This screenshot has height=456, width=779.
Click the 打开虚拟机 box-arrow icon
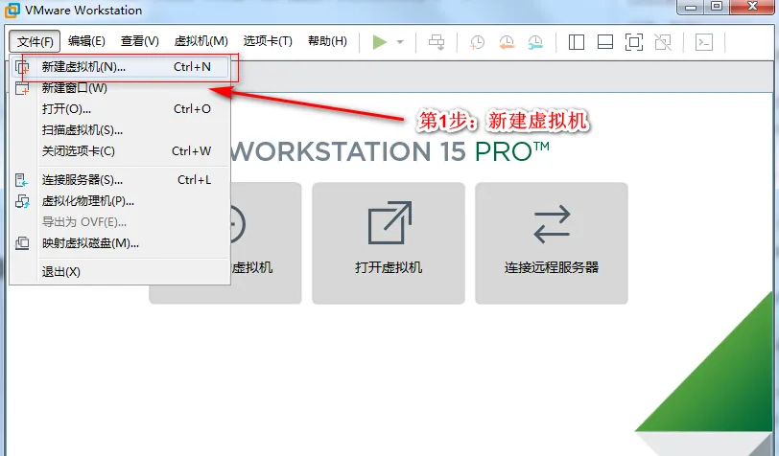click(x=389, y=223)
